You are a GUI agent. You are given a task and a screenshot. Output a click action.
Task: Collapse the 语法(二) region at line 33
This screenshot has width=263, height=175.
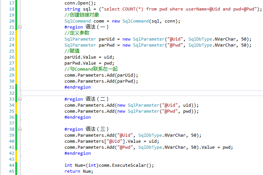(x=20, y=99)
